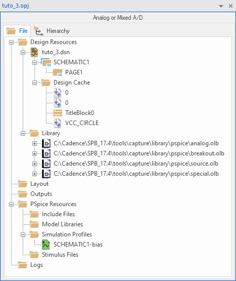Open the PAGE1 schematic page icon
This screenshot has width=236, height=281.
point(58,72)
